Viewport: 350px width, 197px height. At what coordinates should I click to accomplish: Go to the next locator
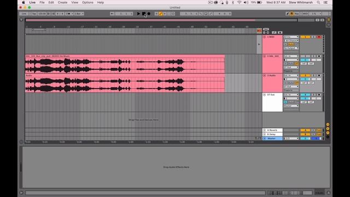coord(267,32)
